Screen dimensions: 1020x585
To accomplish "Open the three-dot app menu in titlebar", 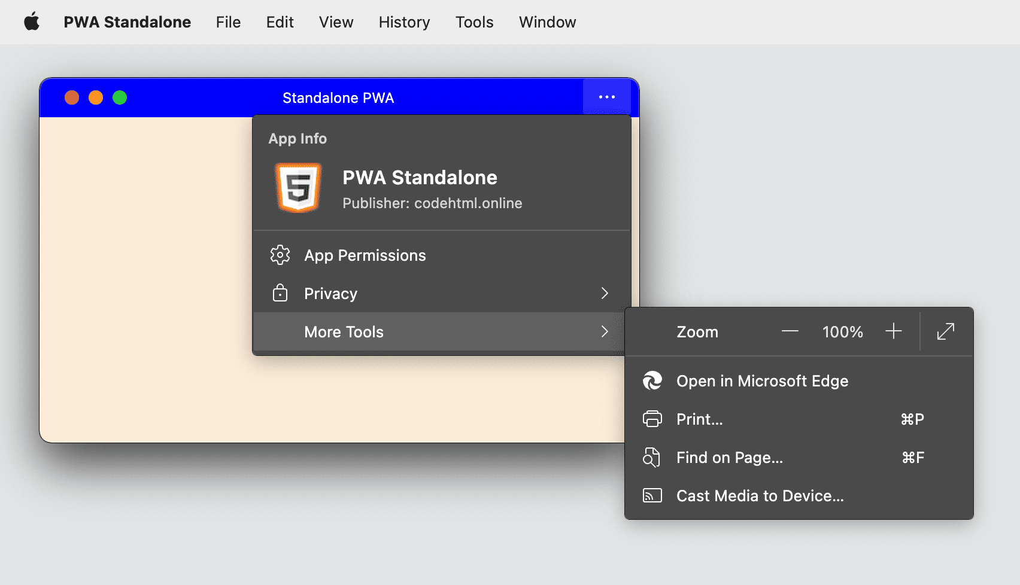I will (x=607, y=96).
